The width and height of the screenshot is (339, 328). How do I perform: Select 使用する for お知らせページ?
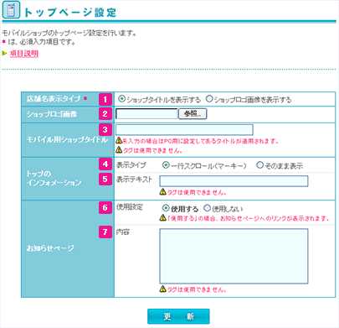166,208
